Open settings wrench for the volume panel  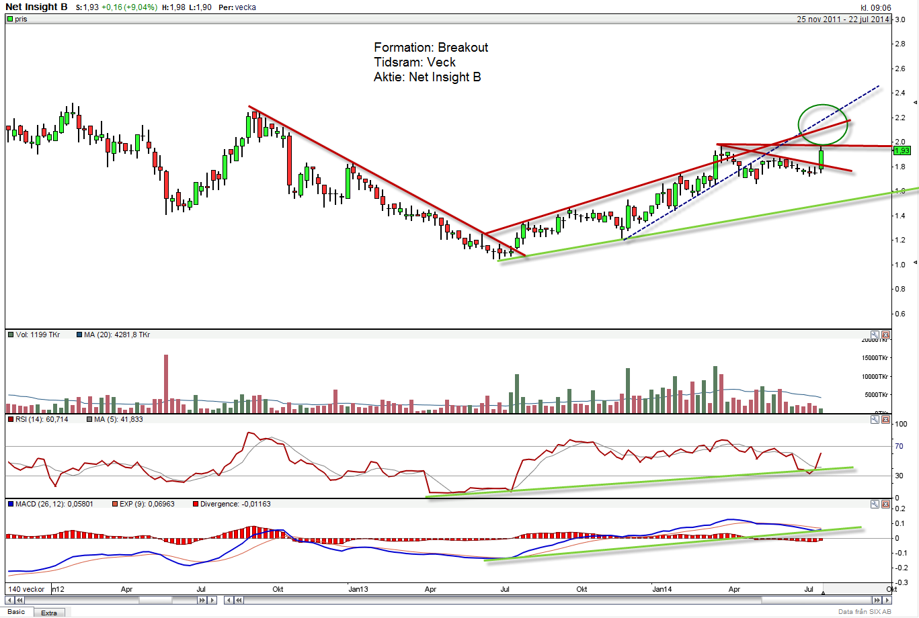(875, 335)
